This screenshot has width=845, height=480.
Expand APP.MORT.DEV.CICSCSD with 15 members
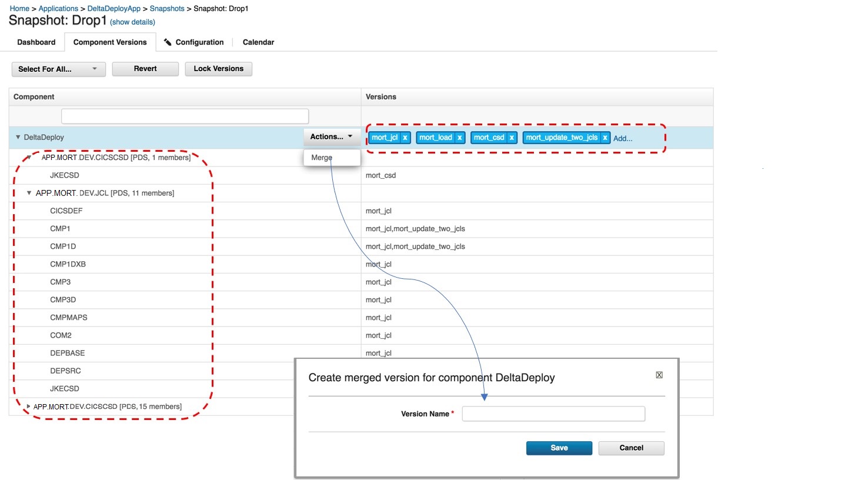click(x=28, y=406)
